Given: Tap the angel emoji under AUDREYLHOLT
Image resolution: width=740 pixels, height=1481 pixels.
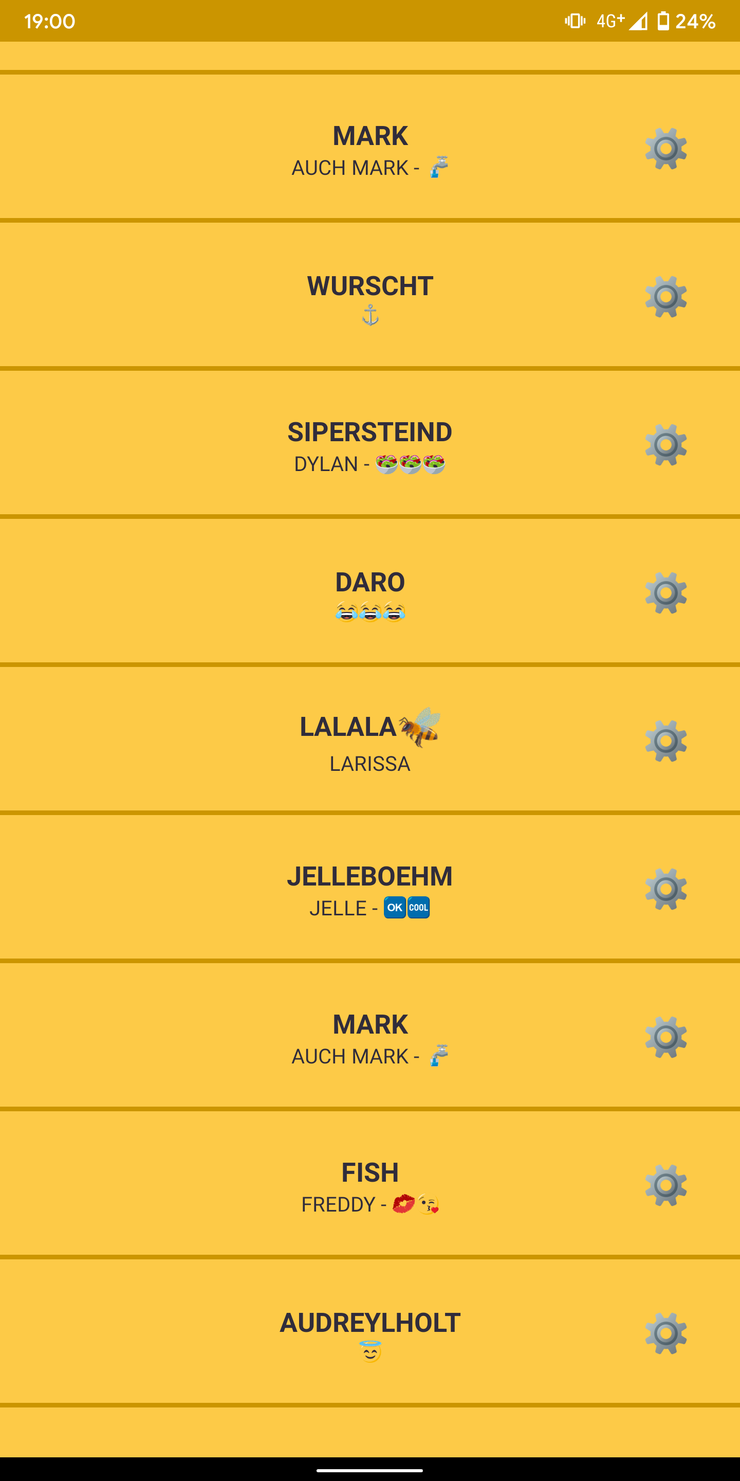Looking at the screenshot, I should click(370, 1351).
